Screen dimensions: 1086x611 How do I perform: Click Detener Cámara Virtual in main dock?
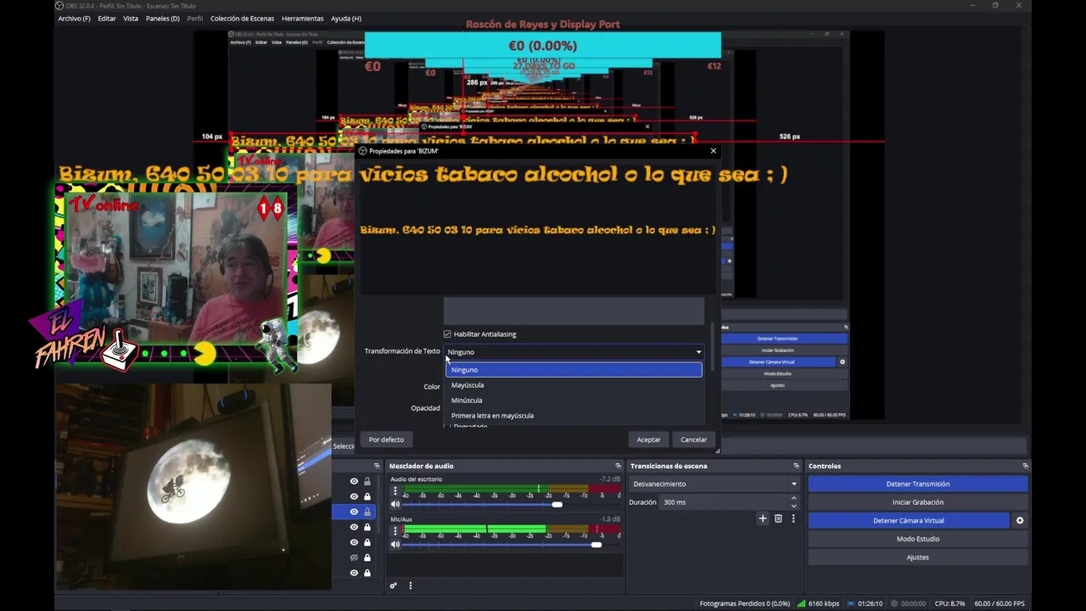pos(909,520)
